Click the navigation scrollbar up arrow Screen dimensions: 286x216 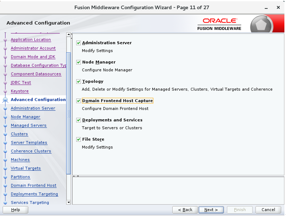pos(68,35)
